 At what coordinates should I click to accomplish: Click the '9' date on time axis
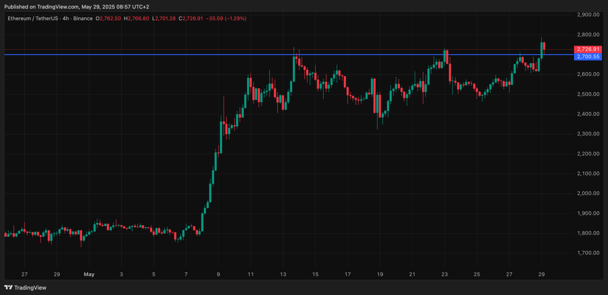pyautogui.click(x=218, y=274)
